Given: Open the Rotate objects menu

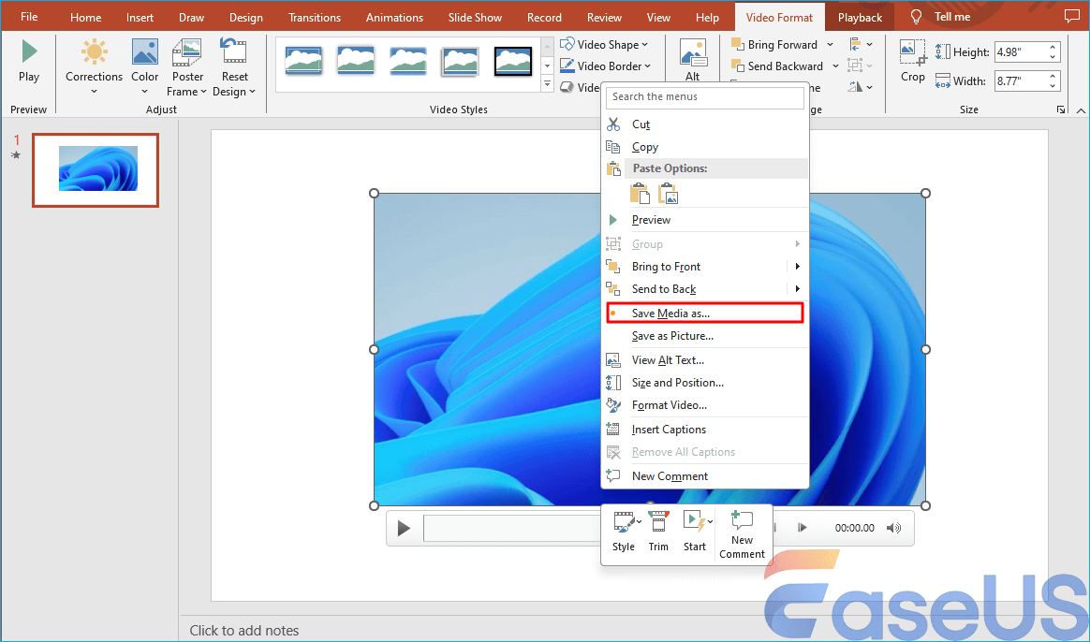Looking at the screenshot, I should point(861,87).
